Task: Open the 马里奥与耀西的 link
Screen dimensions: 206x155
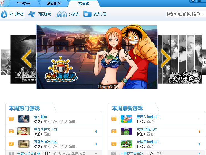Action: (148, 142)
